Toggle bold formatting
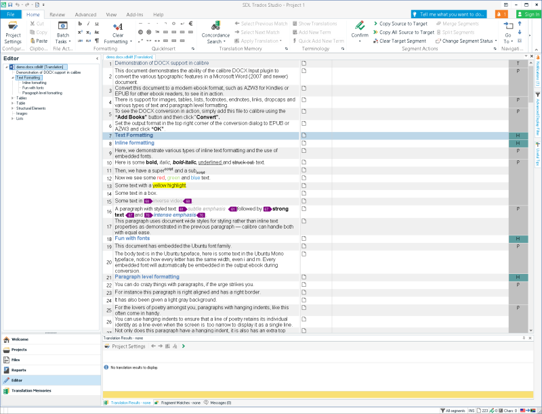Screen dimensions: 542x414 pos(80,24)
